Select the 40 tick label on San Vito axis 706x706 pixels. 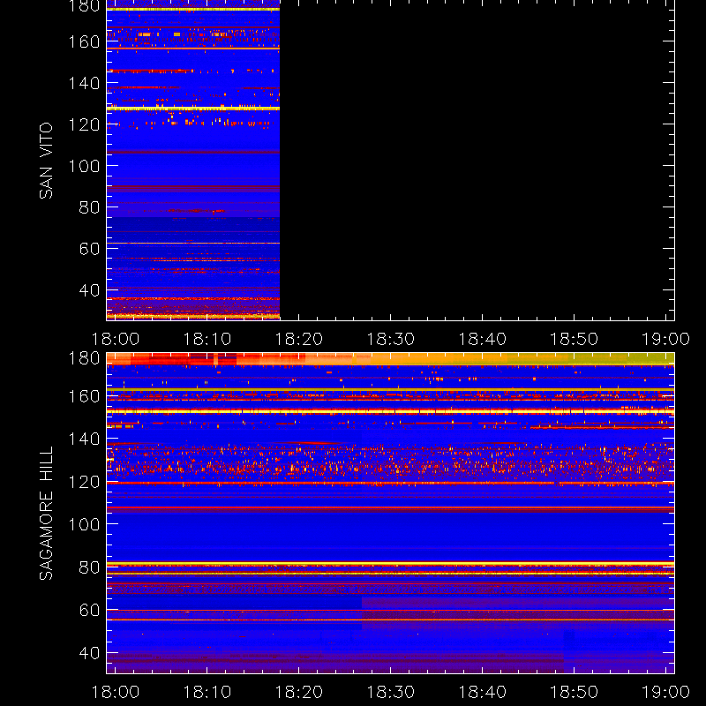[89, 290]
